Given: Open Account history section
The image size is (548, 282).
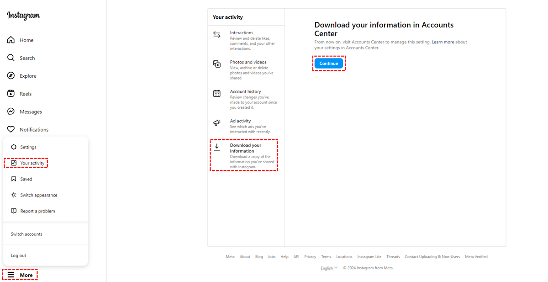Looking at the screenshot, I should (x=246, y=99).
